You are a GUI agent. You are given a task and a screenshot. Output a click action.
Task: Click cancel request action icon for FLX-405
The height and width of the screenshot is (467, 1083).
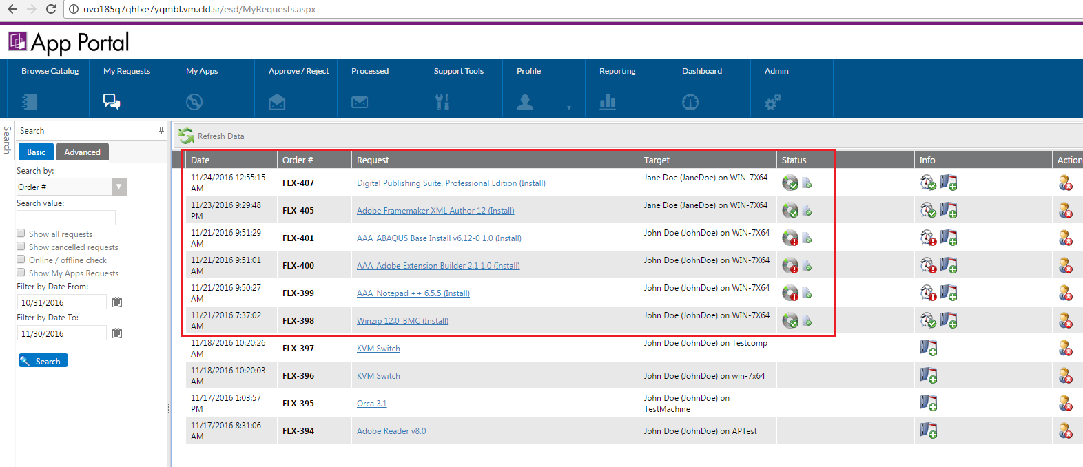coord(1065,210)
